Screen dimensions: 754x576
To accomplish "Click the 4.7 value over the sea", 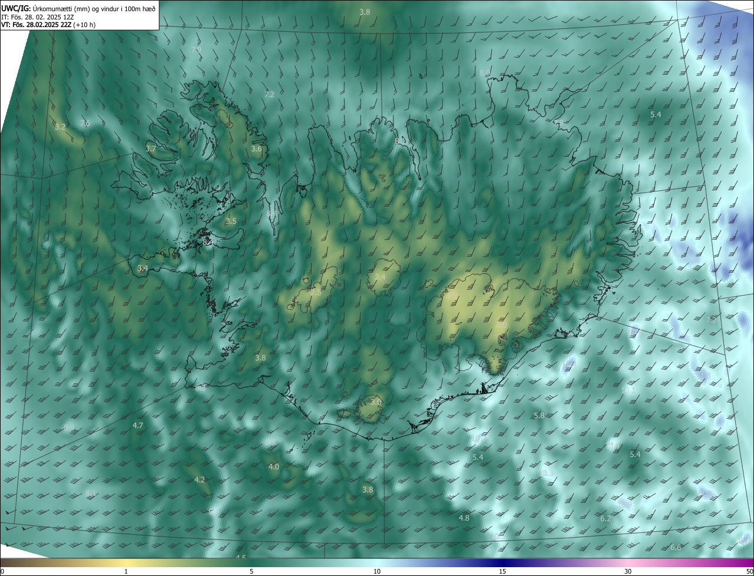I will [x=138, y=425].
